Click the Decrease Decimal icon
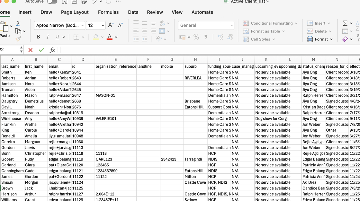 [230, 37]
